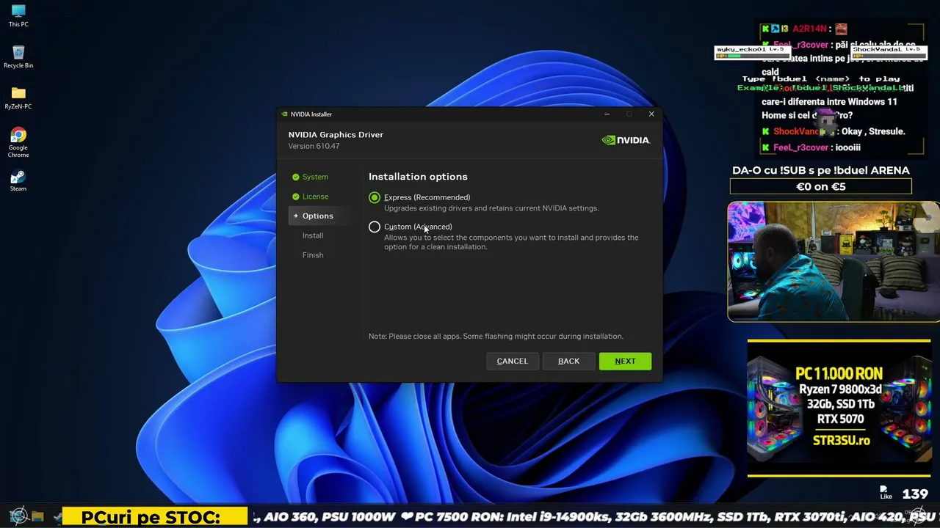940x528 pixels.
Task: Click the green checkmark beside System
Action: (295, 177)
